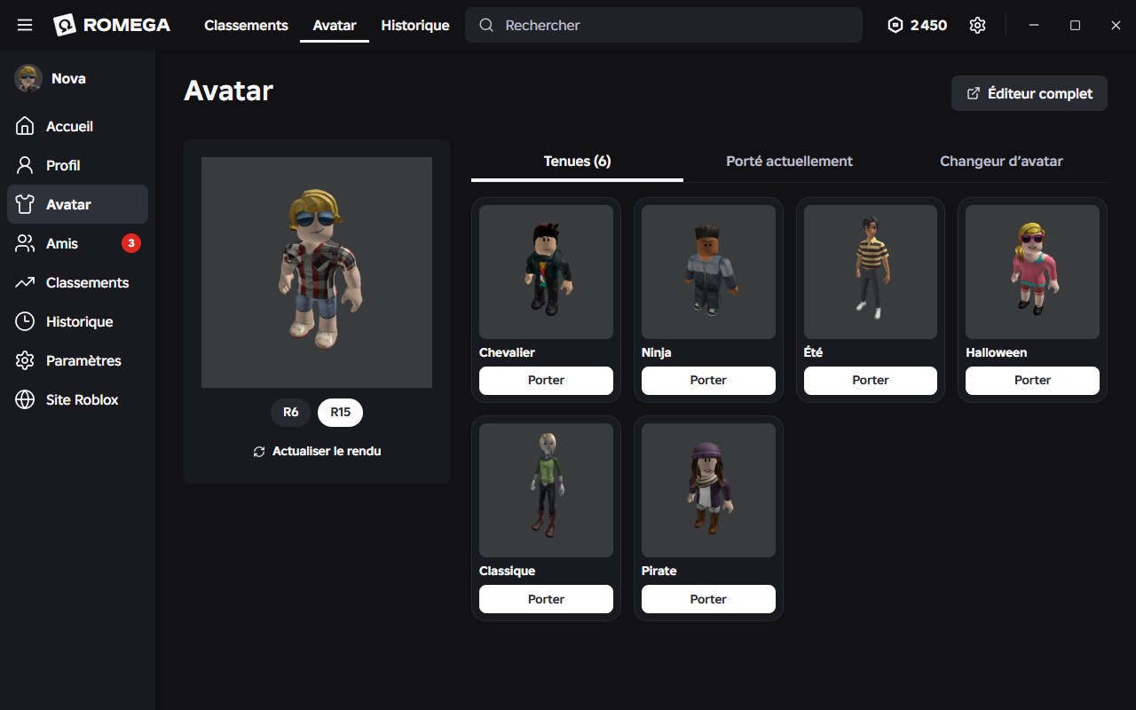Screen dimensions: 1136x710
Task: Click the search magnifier icon
Action: (x=486, y=25)
